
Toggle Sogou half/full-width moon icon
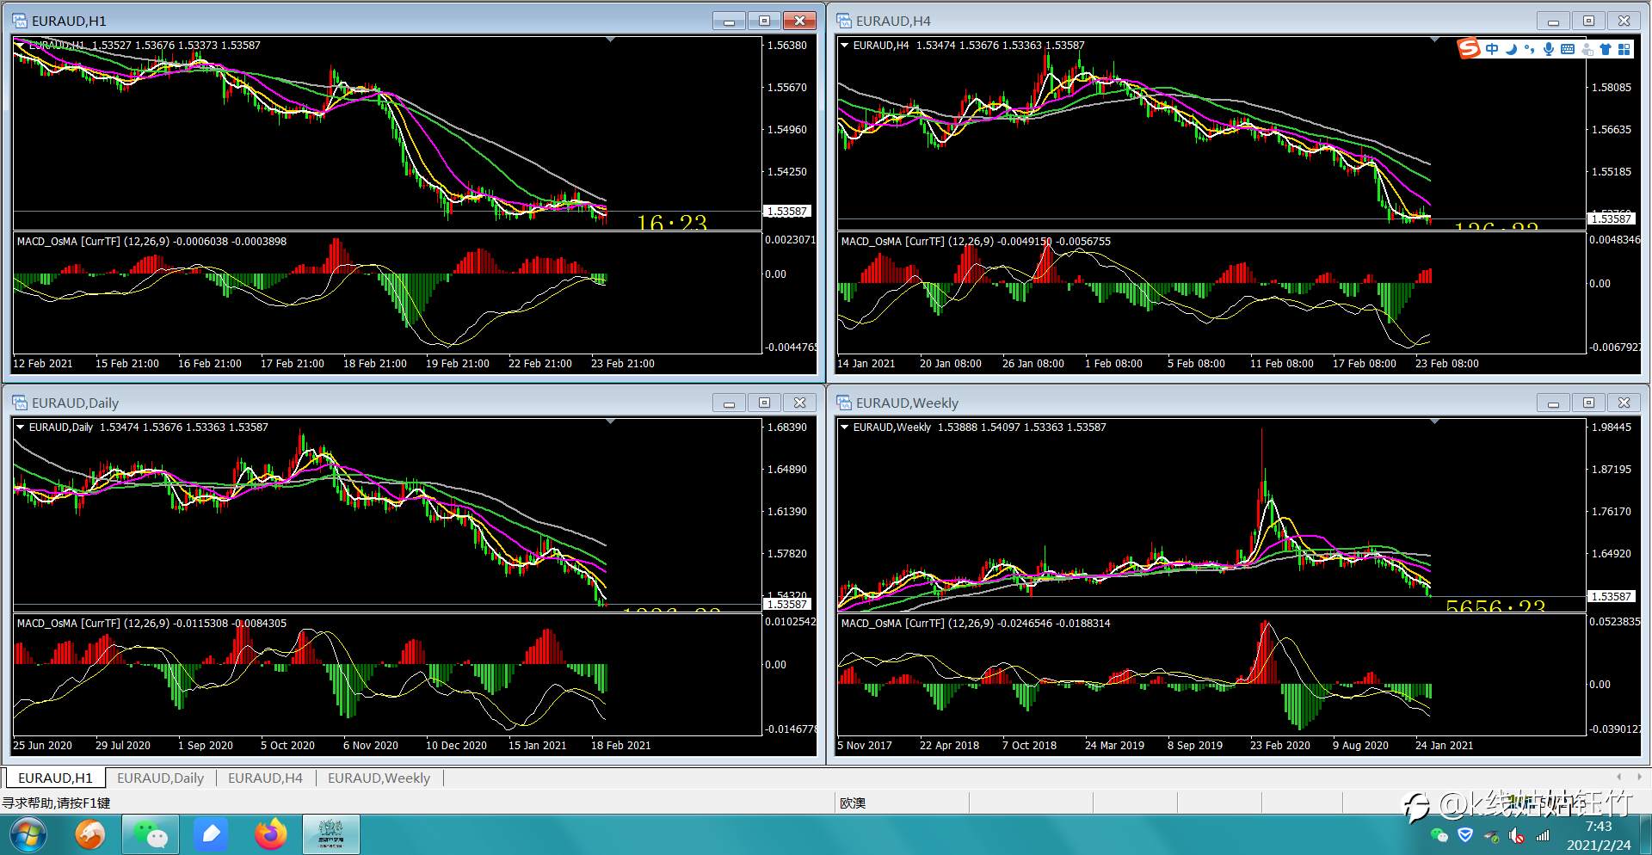click(x=1511, y=49)
